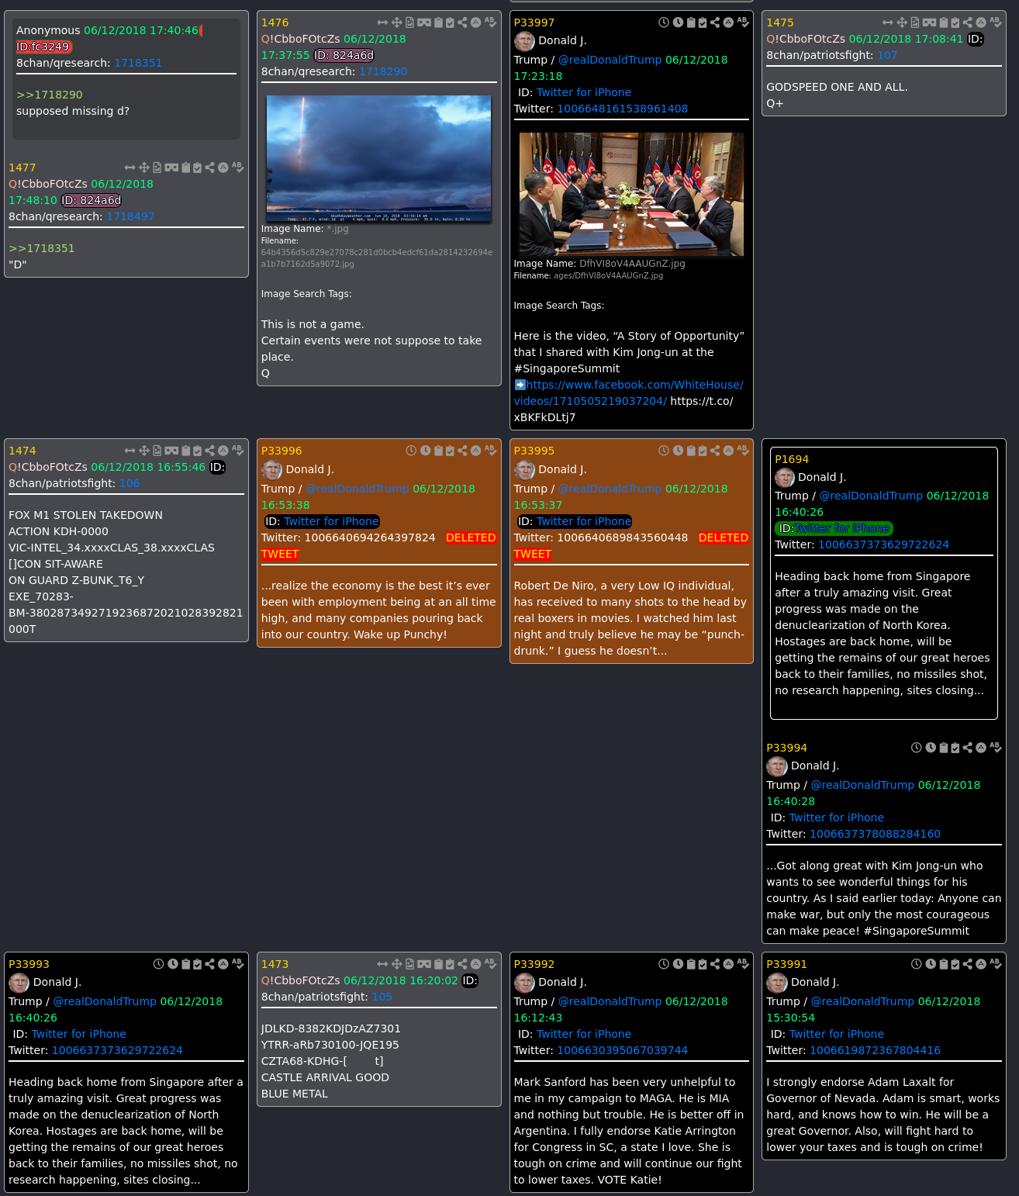Click the widen-post arrows icon on post 1477

130,168
